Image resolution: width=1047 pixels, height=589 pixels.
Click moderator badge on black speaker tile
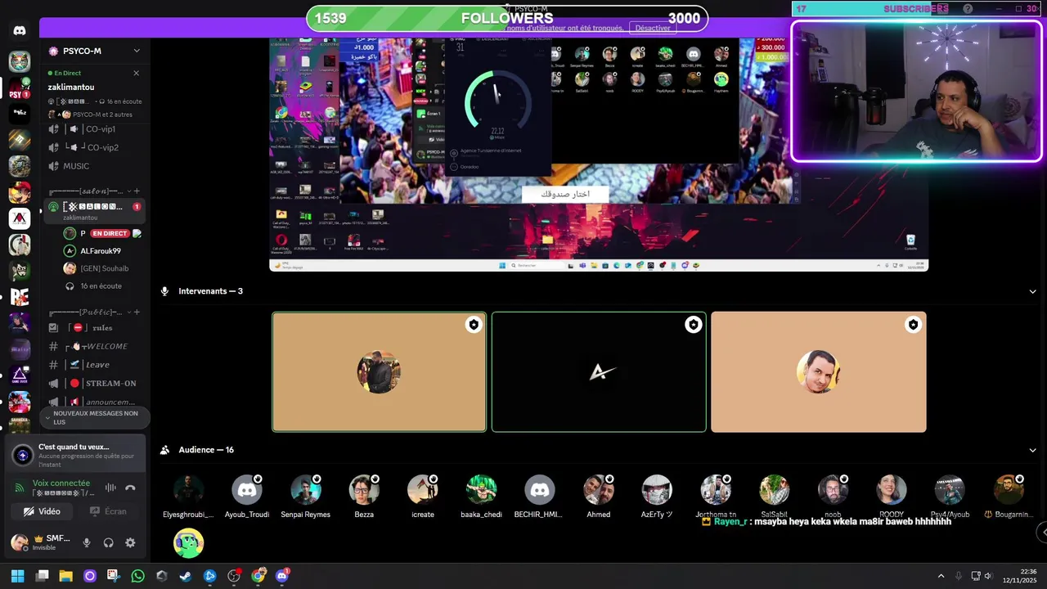tap(694, 325)
